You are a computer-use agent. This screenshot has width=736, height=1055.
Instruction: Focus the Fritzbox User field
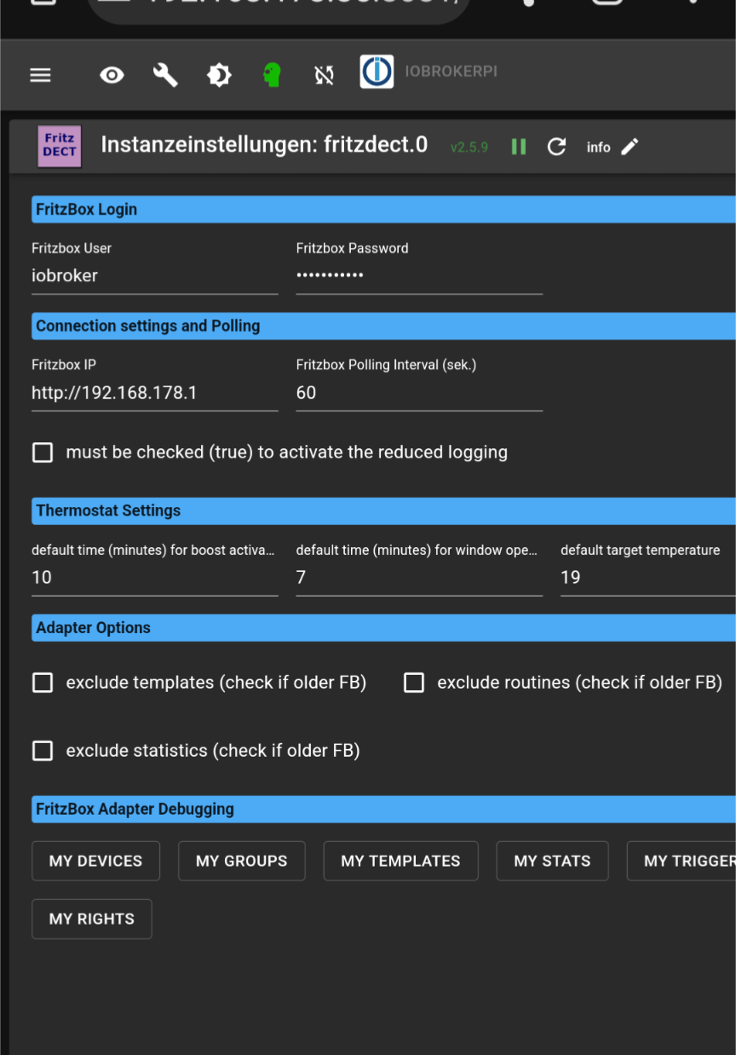click(x=155, y=276)
